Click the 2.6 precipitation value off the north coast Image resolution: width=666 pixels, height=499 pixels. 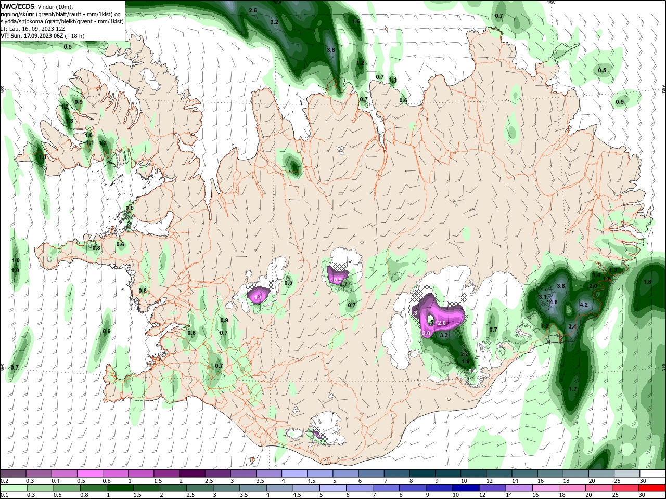[x=253, y=10]
